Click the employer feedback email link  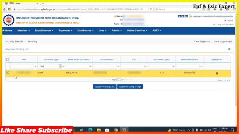pos(212,16)
